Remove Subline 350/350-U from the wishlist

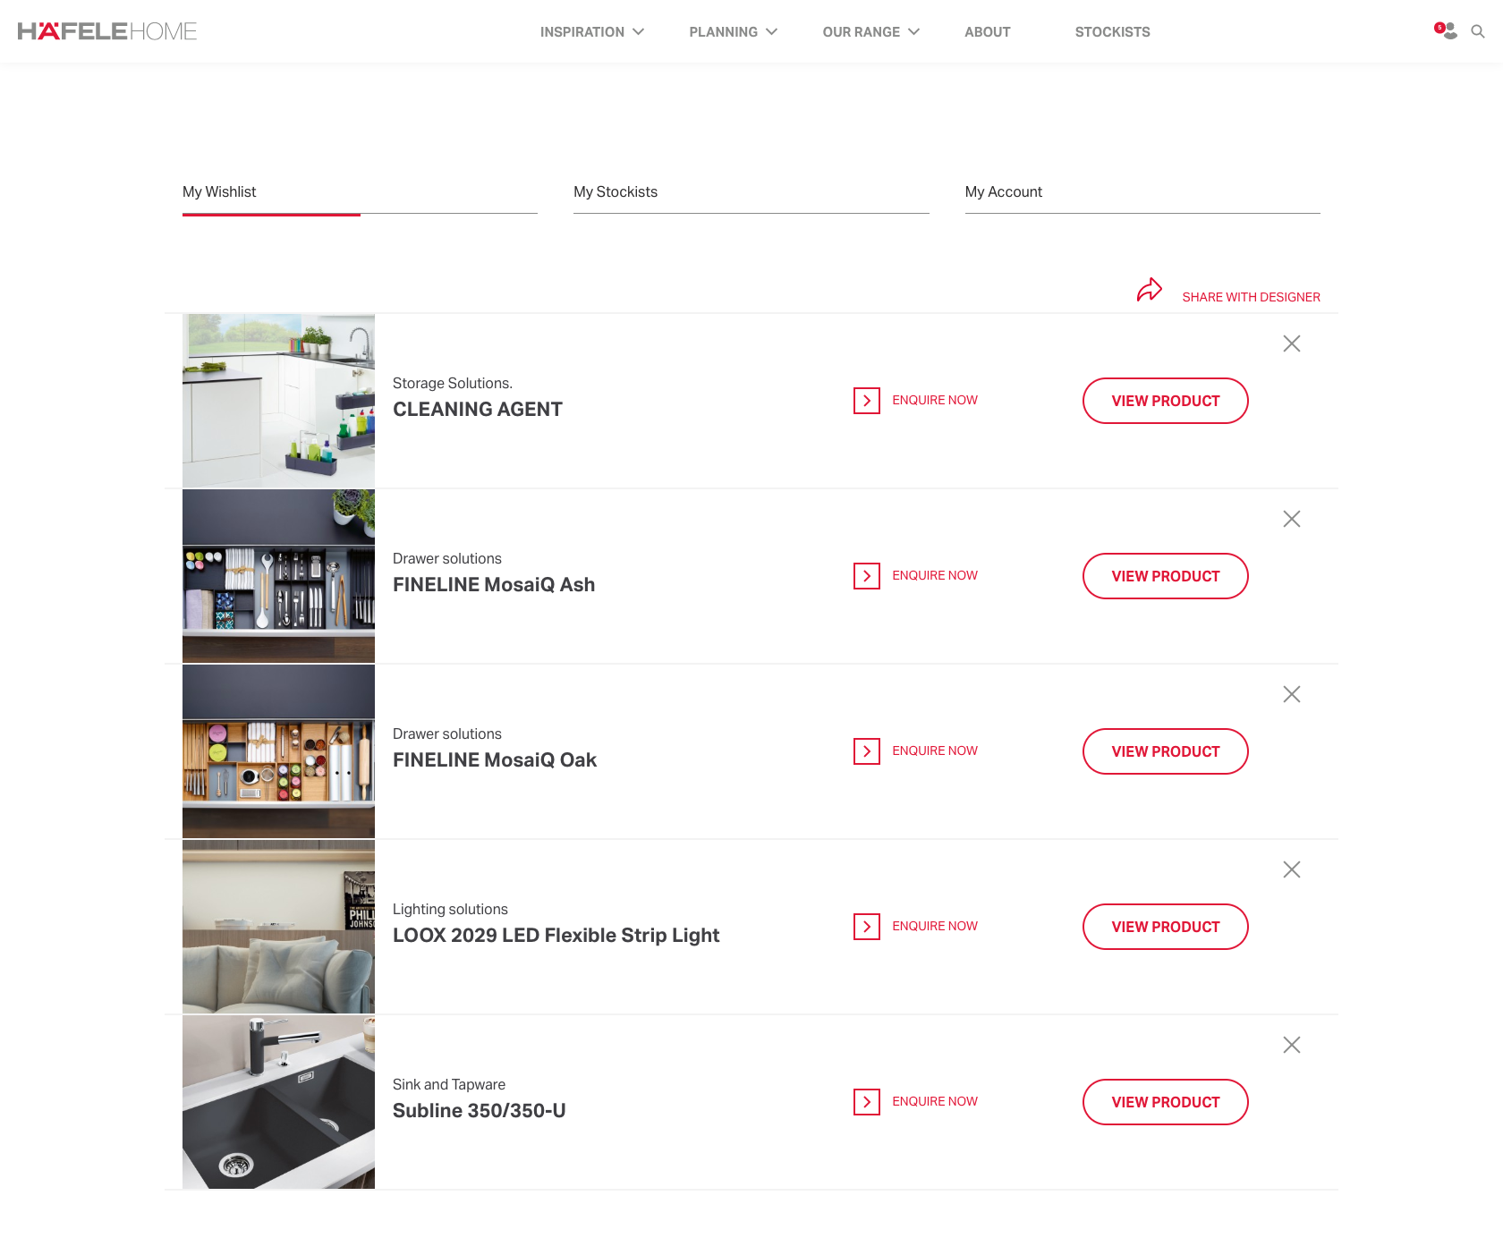click(1291, 1044)
